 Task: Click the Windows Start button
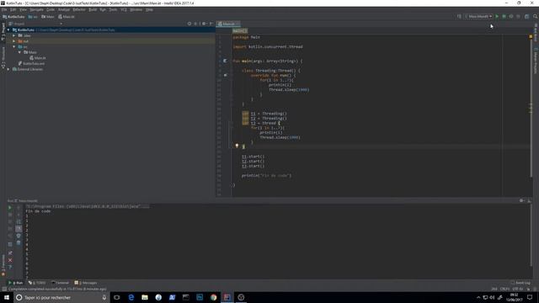(x=7, y=297)
